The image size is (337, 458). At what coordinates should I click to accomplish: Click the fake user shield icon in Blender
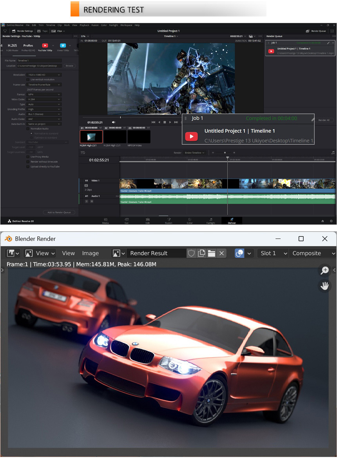point(191,253)
